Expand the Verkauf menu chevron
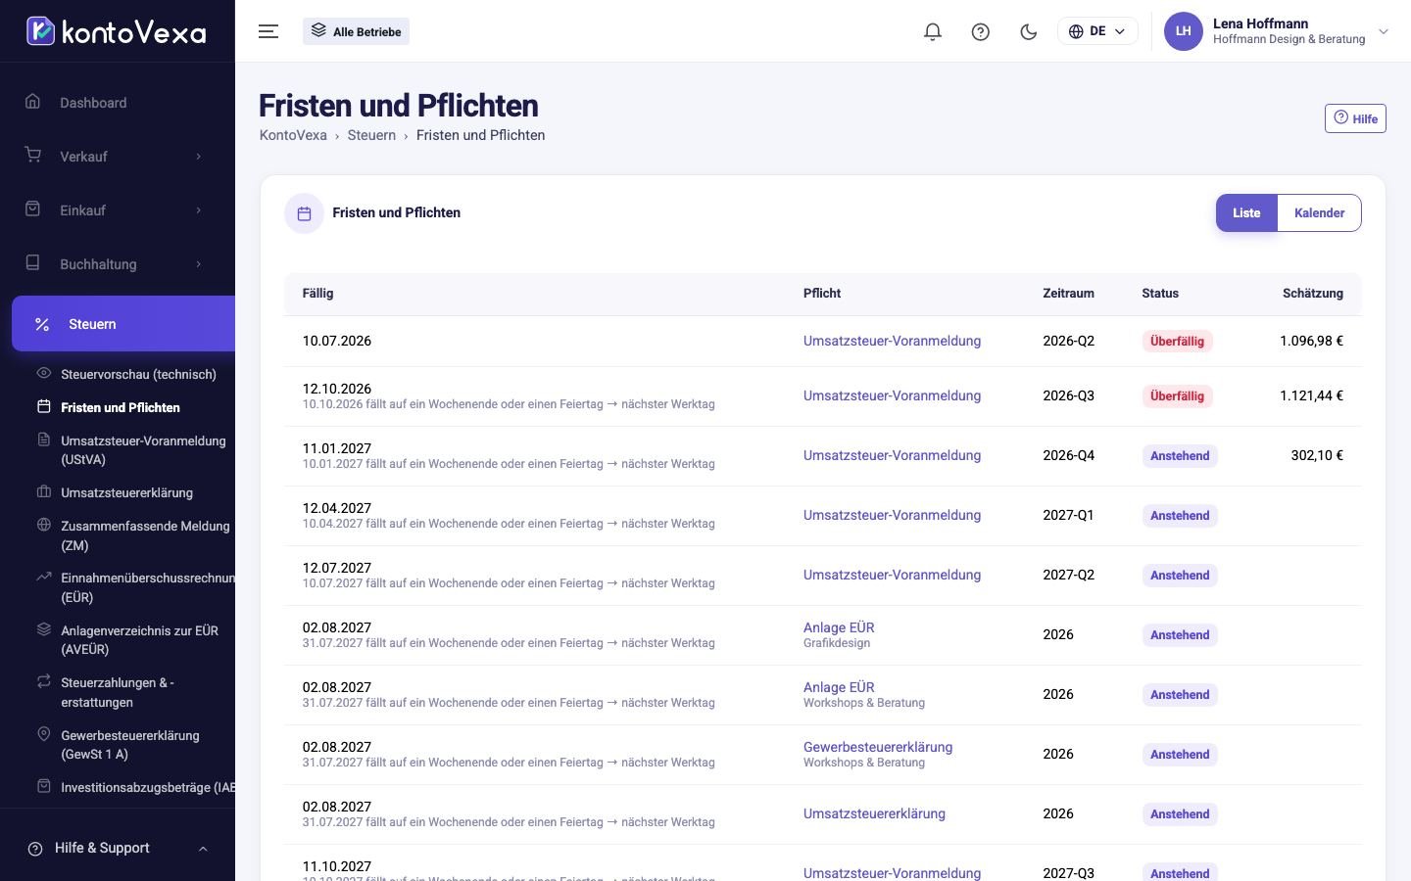This screenshot has width=1411, height=881. click(199, 157)
